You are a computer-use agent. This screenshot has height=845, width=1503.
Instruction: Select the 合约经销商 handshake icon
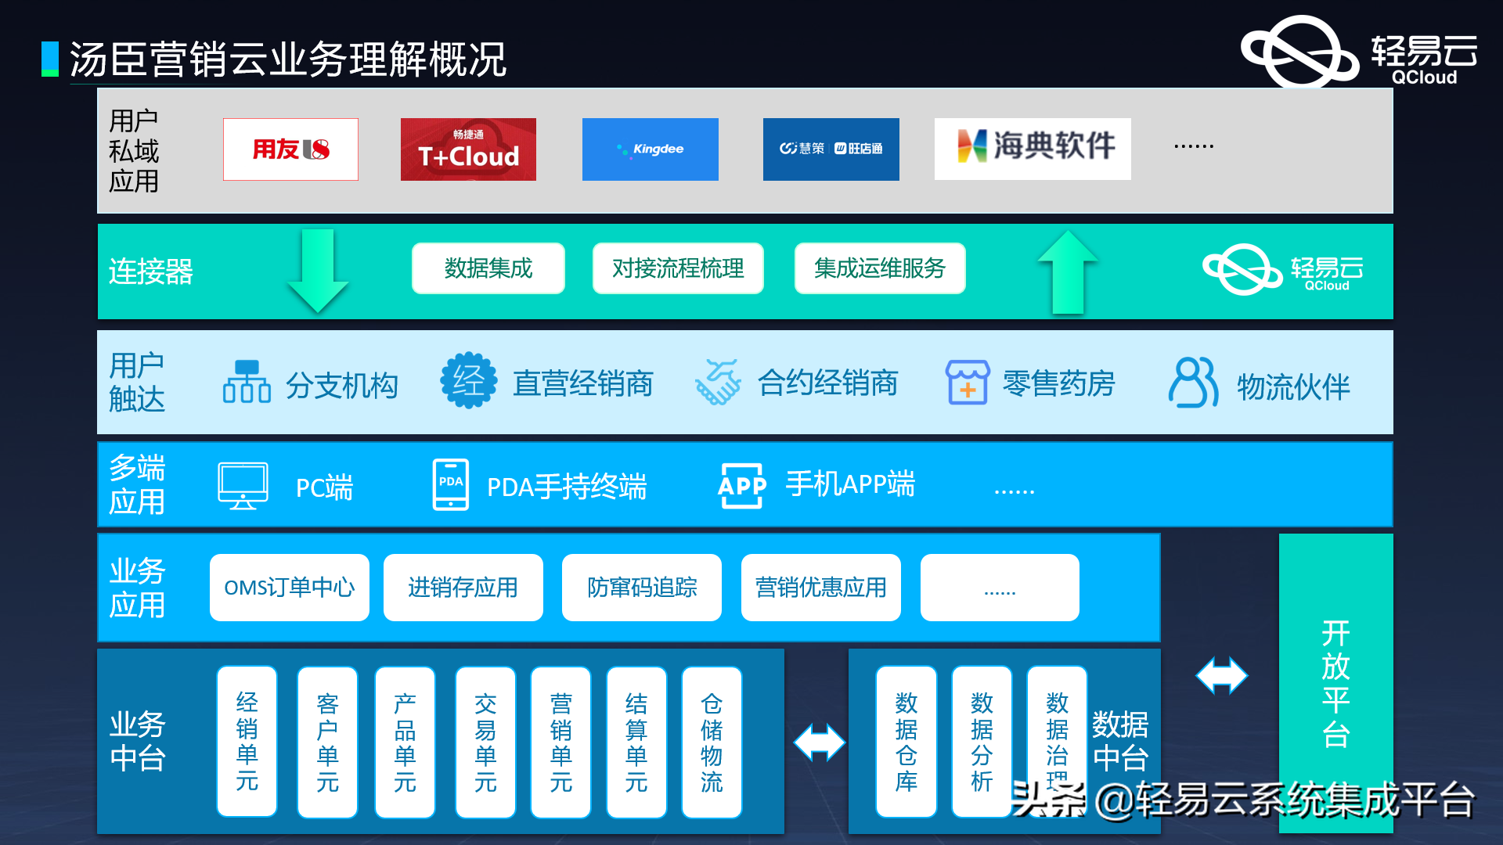(x=719, y=382)
